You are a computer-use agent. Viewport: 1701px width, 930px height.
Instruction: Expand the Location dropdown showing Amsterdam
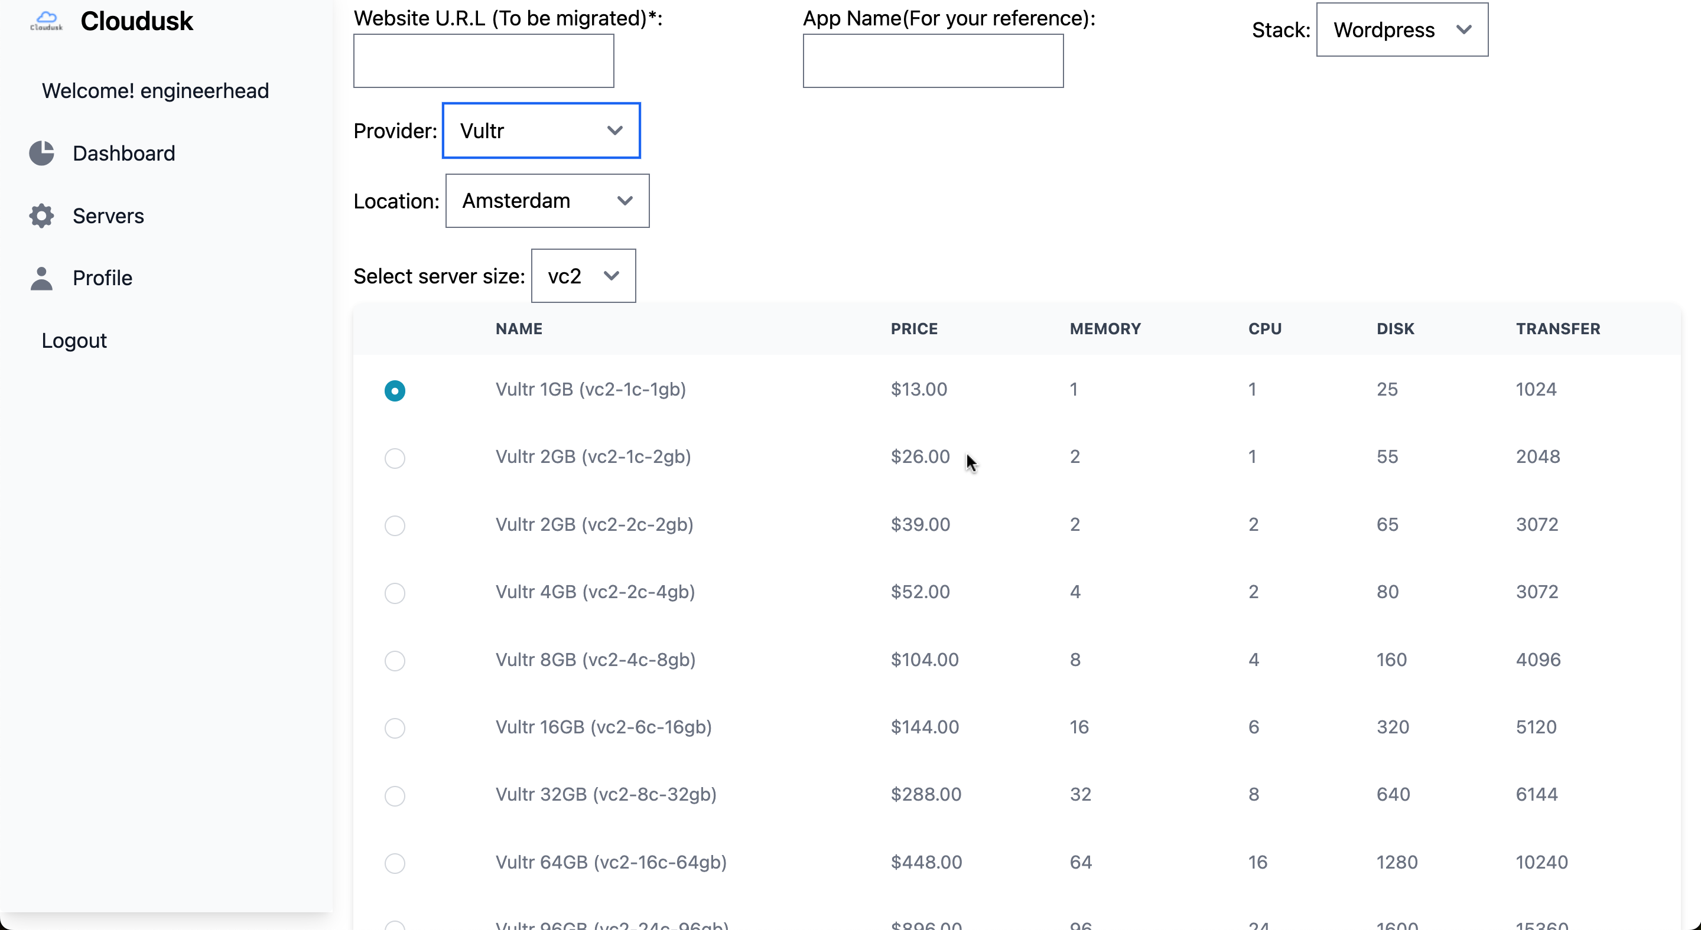(x=547, y=201)
